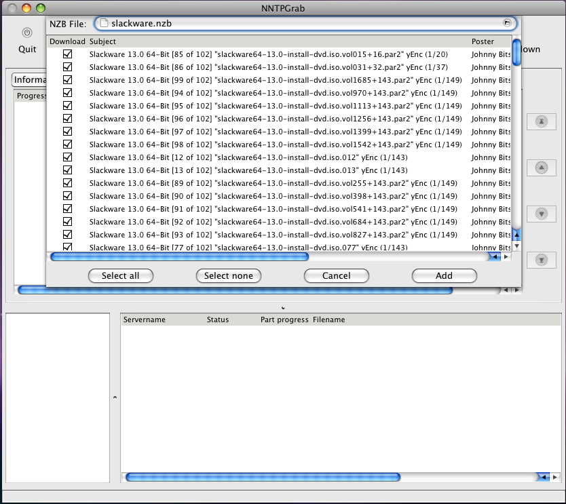Click the server list horizontal scrollbar
Image resolution: width=566 pixels, height=504 pixels.
click(x=263, y=478)
